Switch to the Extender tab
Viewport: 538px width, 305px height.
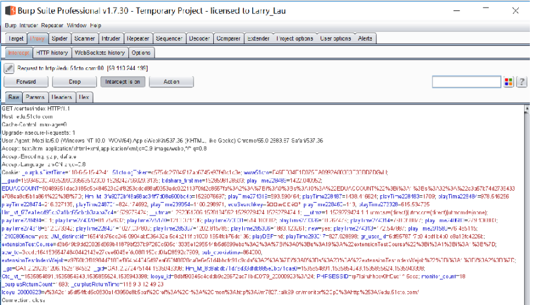click(x=259, y=38)
